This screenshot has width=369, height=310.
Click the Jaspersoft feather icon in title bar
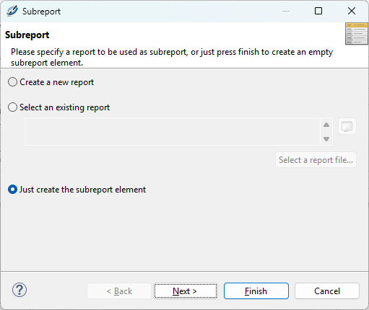12,11
